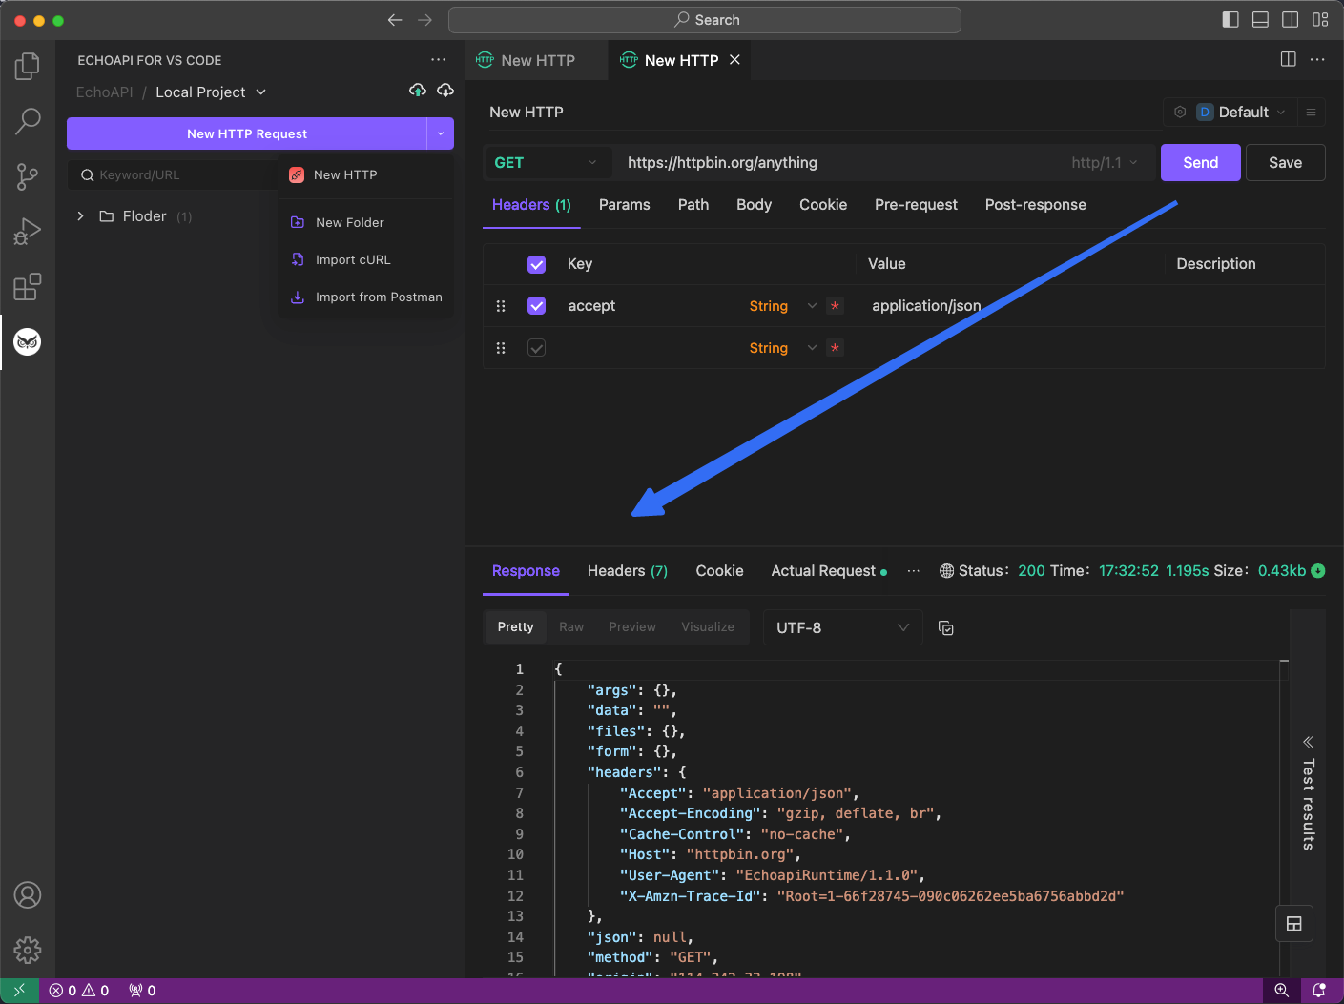The height and width of the screenshot is (1004, 1344).
Task: Open notifications bell in status bar
Action: [x=1319, y=991]
